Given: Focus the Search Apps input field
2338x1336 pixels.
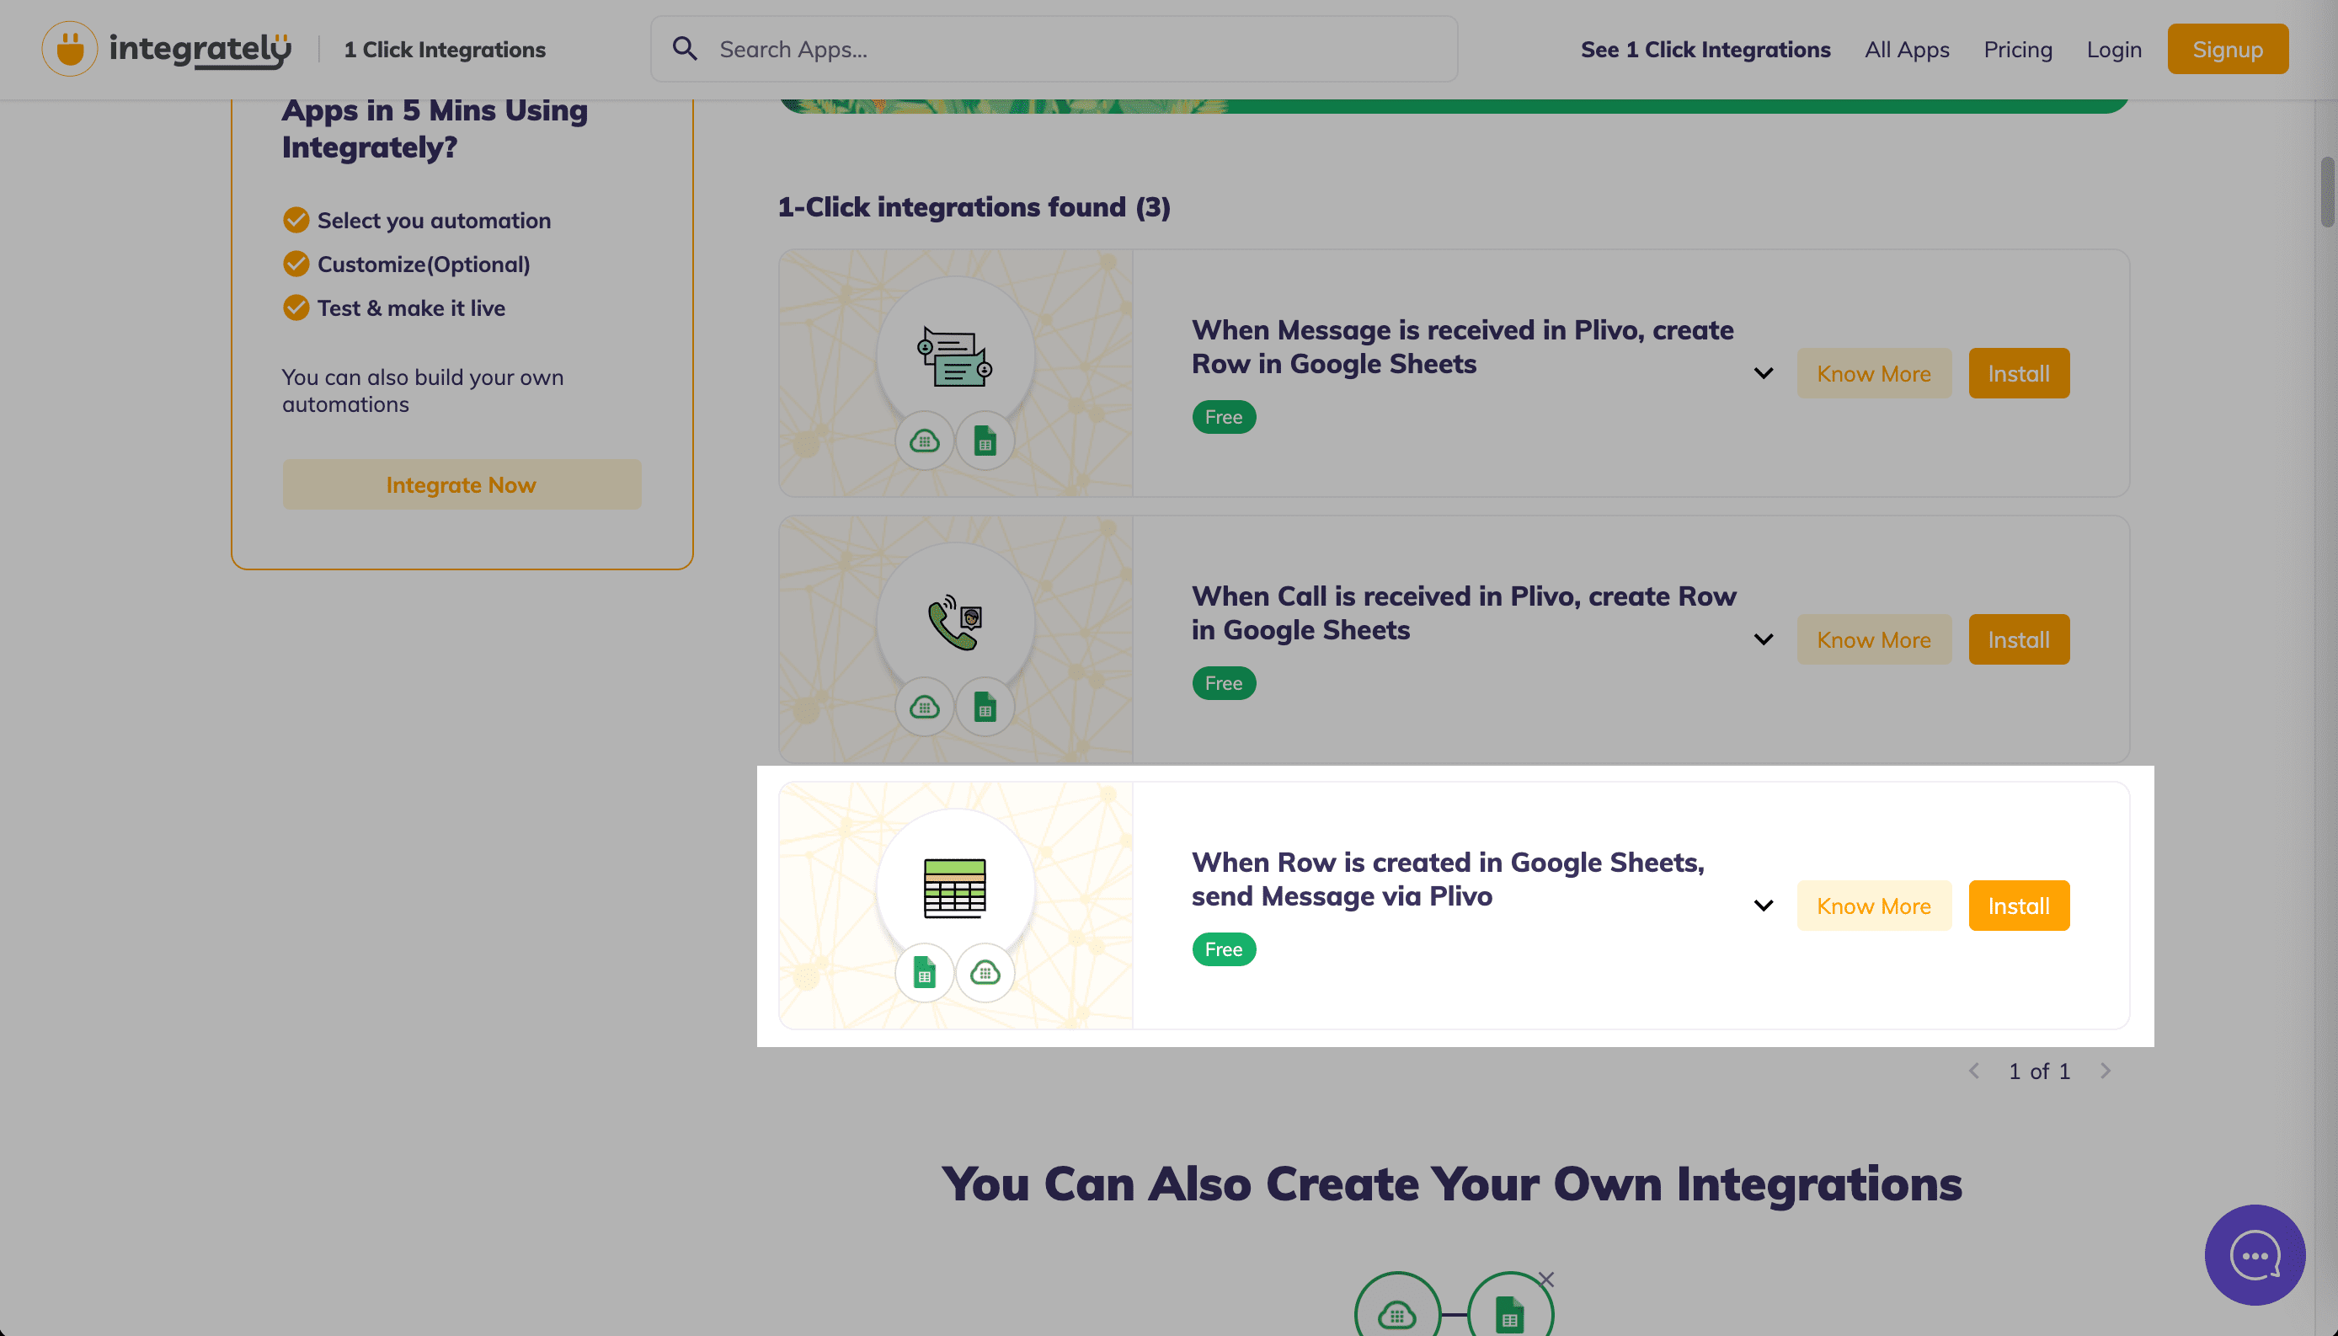Looking at the screenshot, I should point(1054,49).
